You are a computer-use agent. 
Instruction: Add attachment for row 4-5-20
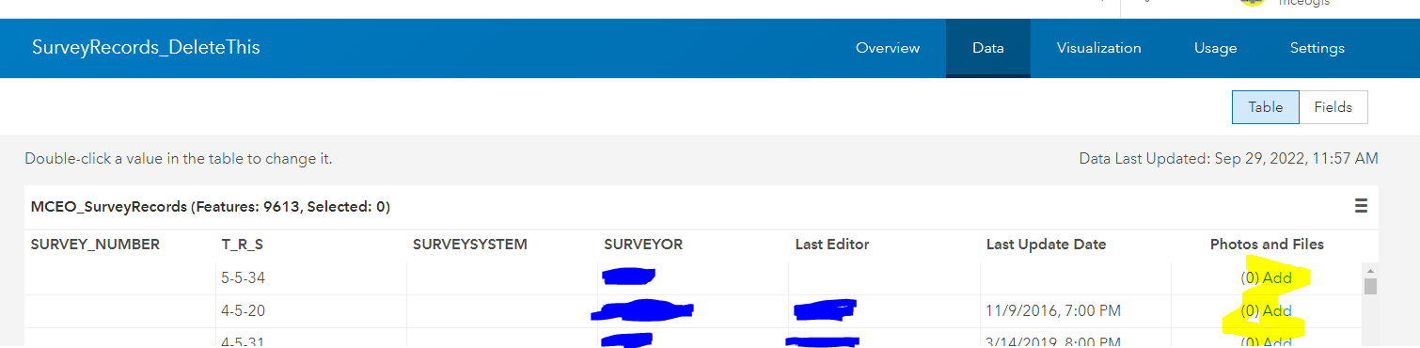[1277, 310]
